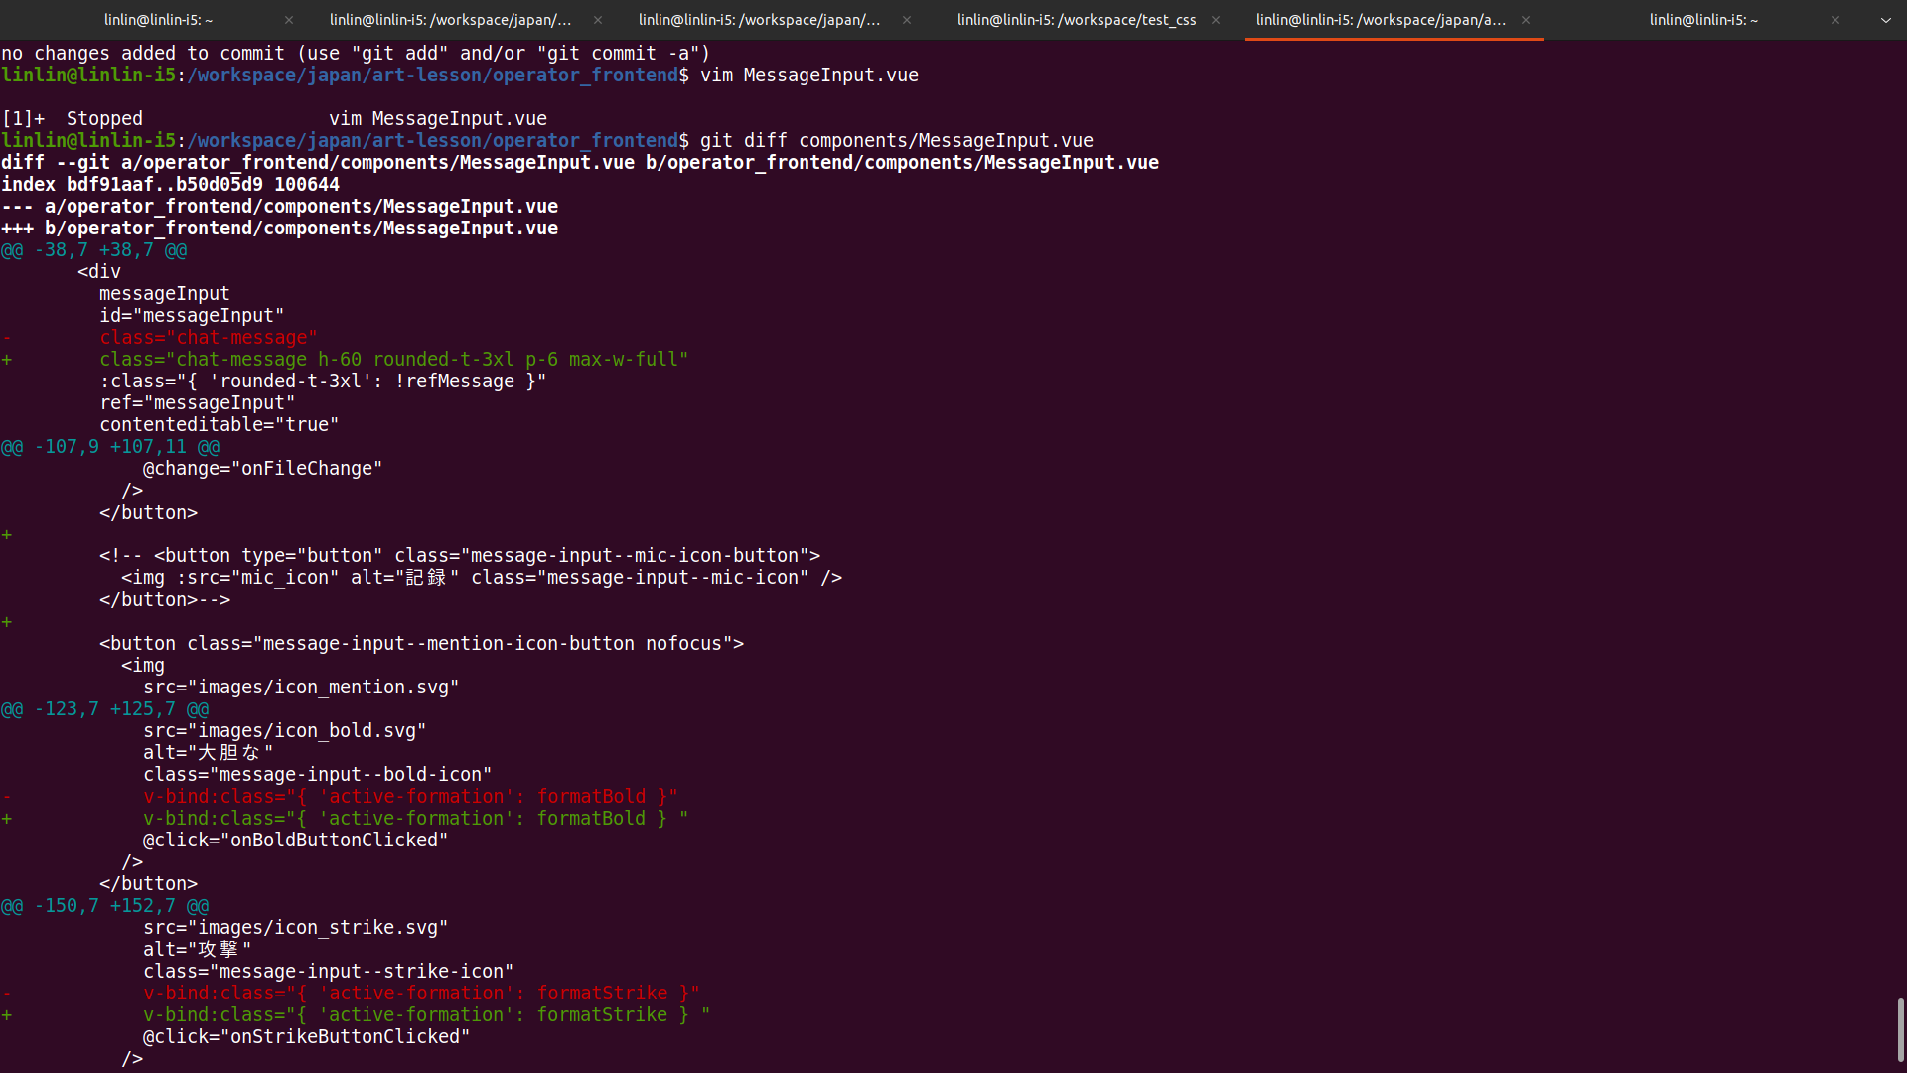The height and width of the screenshot is (1073, 1907).
Task: Click removed line class="chat-message" in red
Action: click(x=209, y=338)
